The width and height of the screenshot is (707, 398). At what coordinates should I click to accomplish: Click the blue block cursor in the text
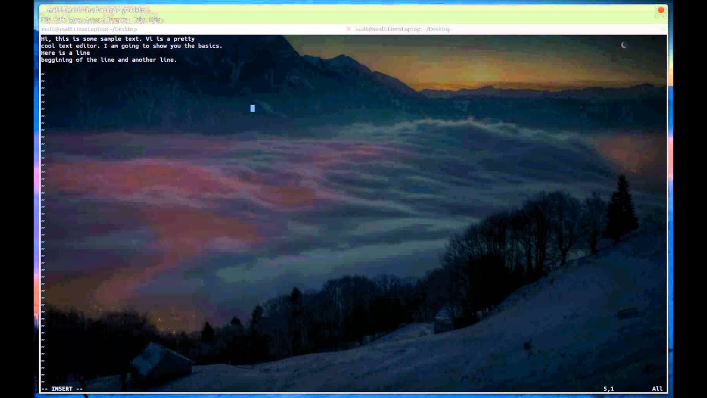(252, 108)
